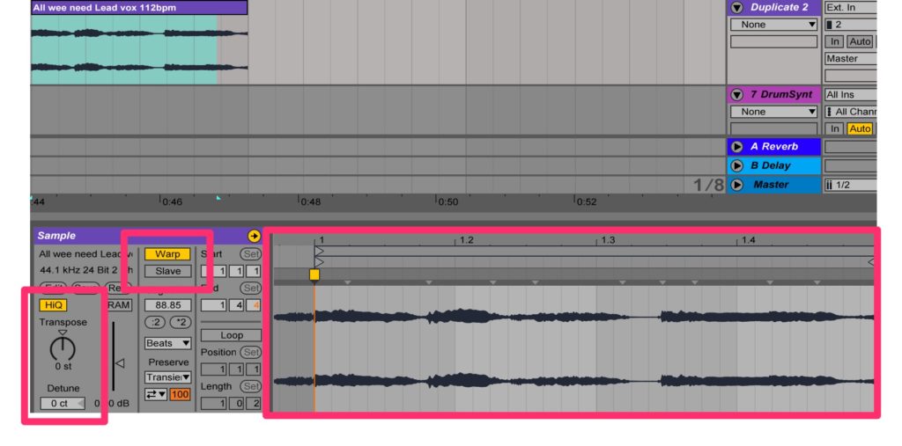Select the yellow warp marker at beat 1
The image size is (902, 446).
coord(314,274)
